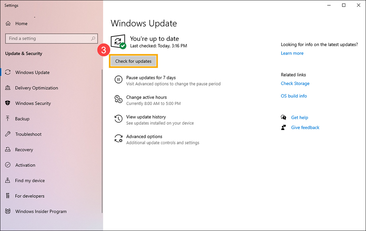Image resolution: width=366 pixels, height=231 pixels.
Task: Go to the Home menu entry
Action: point(21,23)
